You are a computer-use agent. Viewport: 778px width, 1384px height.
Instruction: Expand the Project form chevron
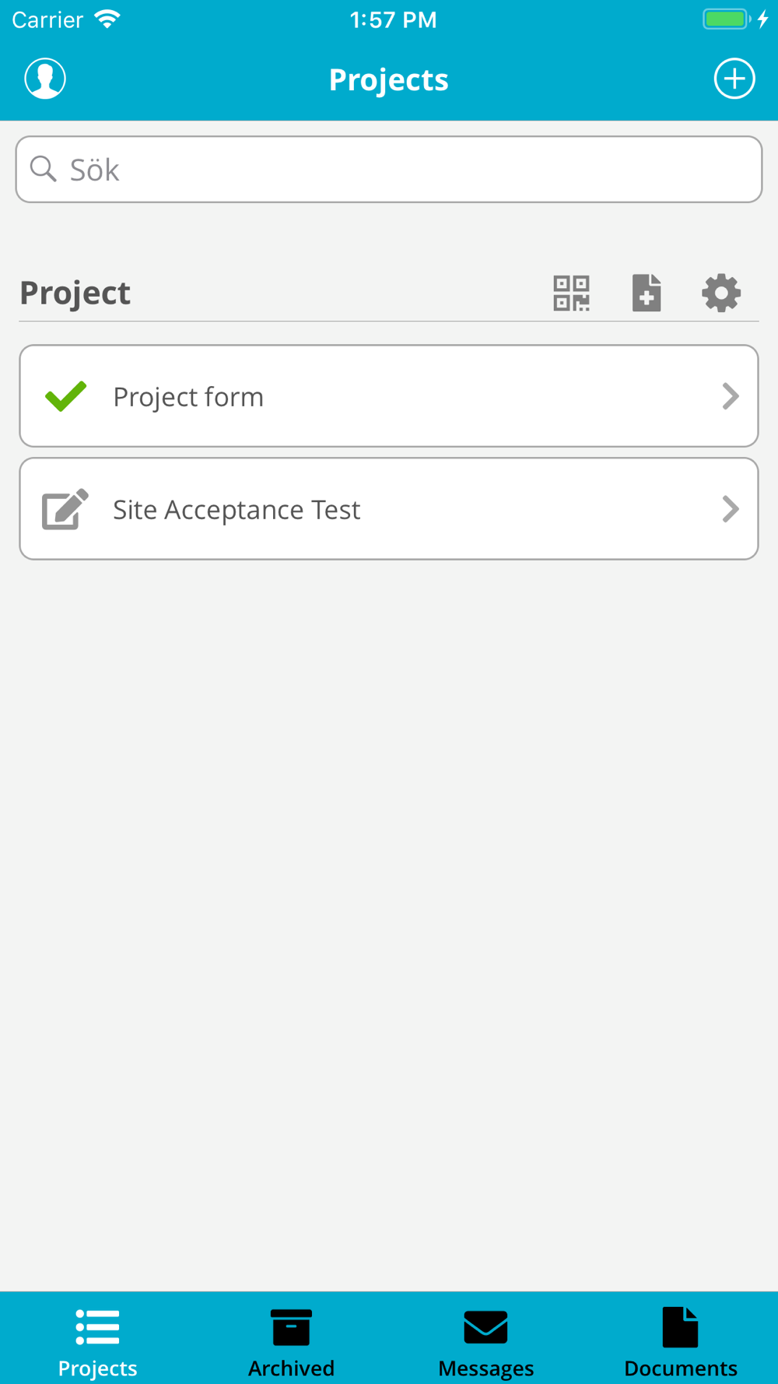(730, 396)
